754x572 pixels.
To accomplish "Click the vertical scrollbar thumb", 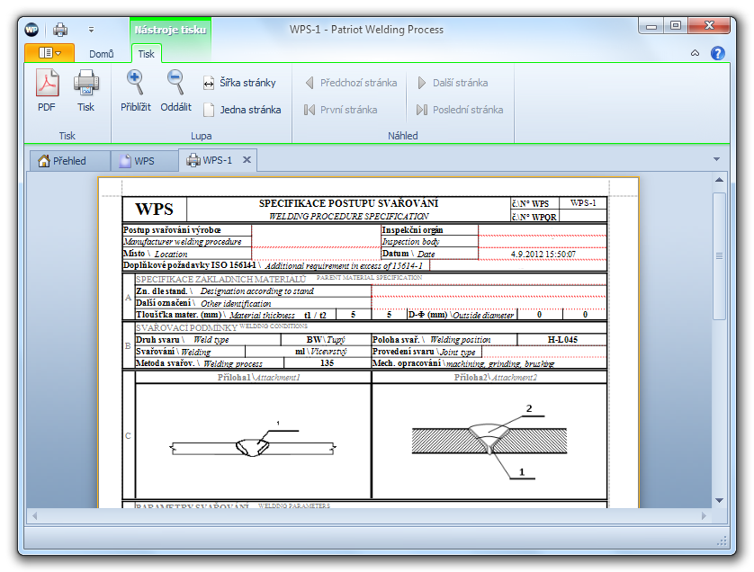I will coord(720,255).
